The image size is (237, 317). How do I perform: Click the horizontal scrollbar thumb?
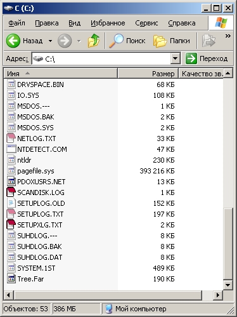(x=108, y=295)
